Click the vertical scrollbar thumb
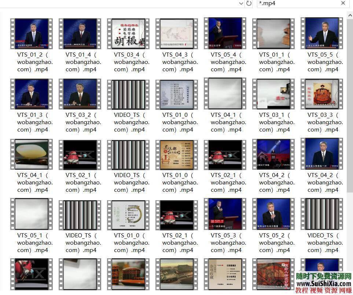353x295 pixels. click(350, 105)
